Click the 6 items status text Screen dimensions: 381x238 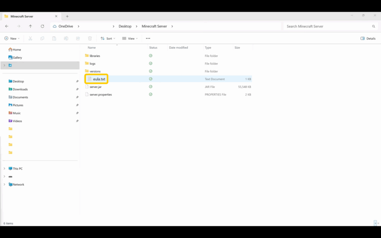pos(8,223)
